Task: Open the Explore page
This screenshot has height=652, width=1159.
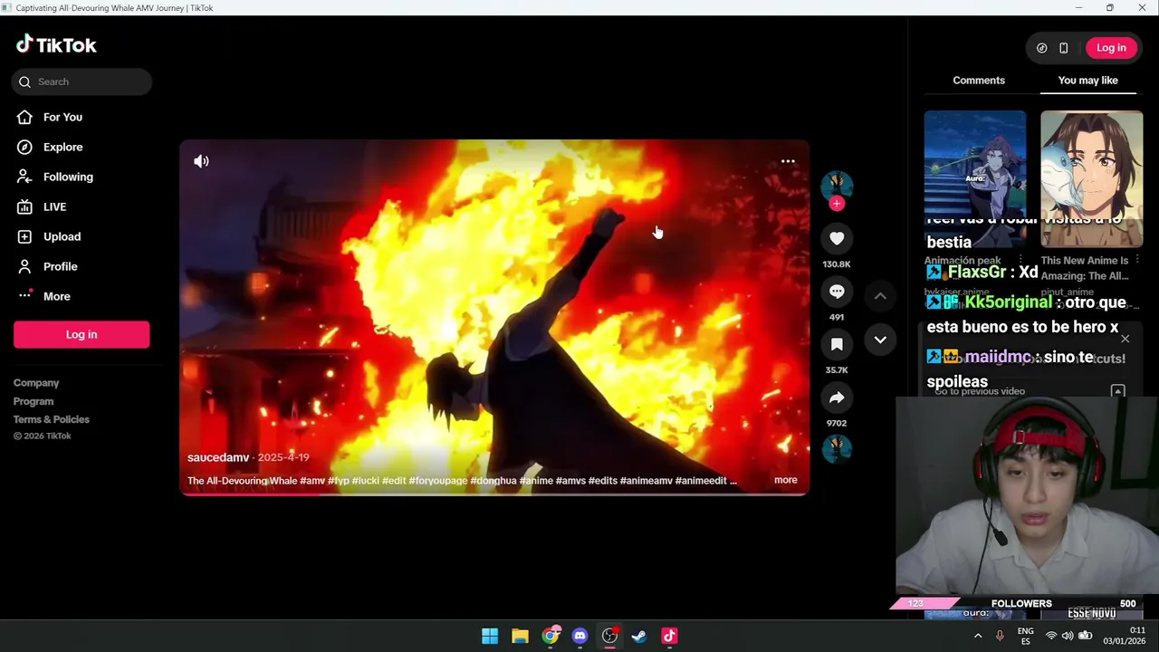Action: 62,147
